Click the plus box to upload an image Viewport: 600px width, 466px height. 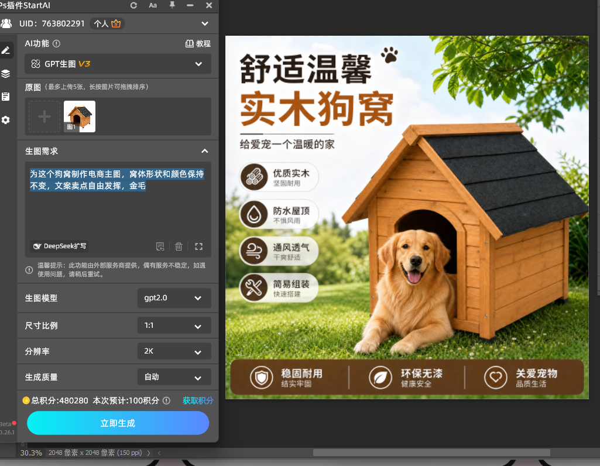coord(44,117)
